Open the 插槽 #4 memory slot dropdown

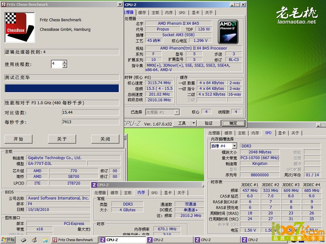[x=224, y=146]
